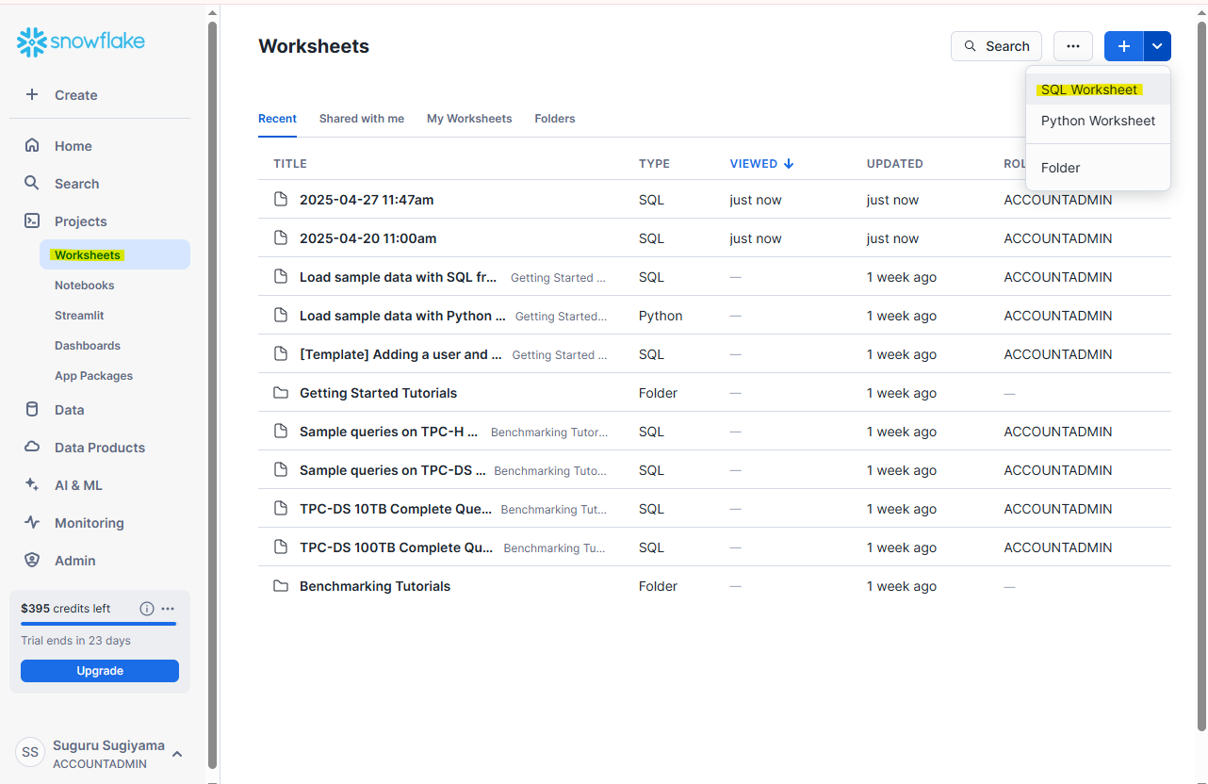Click the Viewed sort arrow

pyautogui.click(x=789, y=163)
